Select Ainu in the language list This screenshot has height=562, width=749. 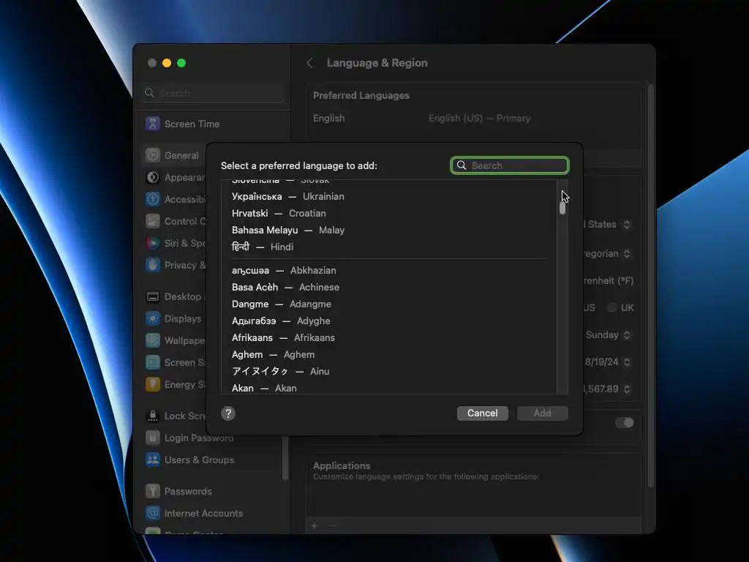tap(389, 371)
